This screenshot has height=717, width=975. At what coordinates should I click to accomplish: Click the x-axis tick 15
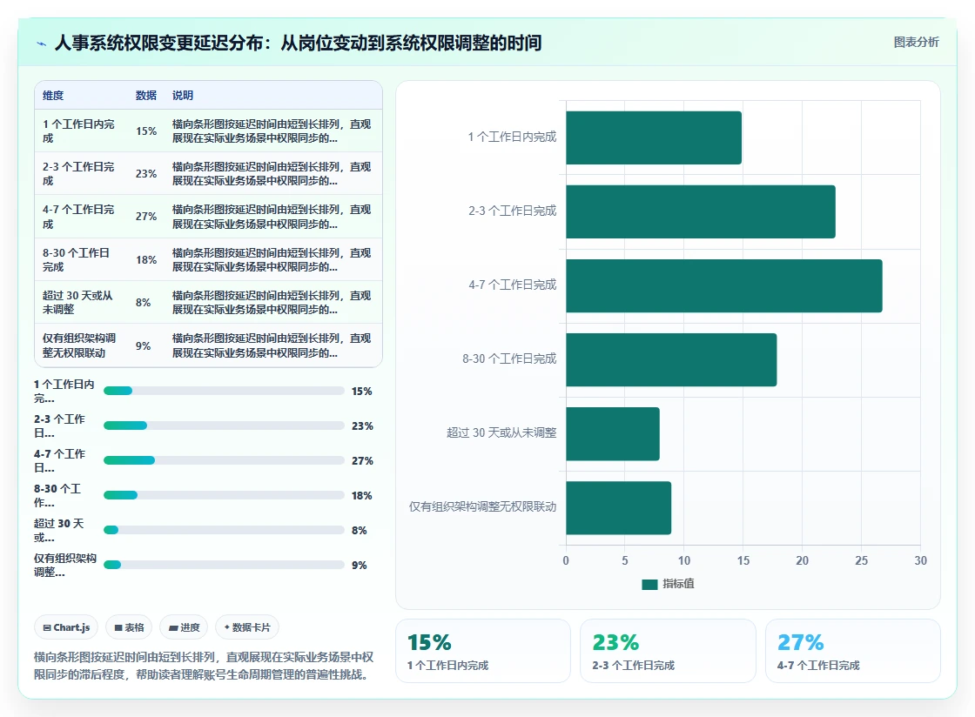(743, 560)
